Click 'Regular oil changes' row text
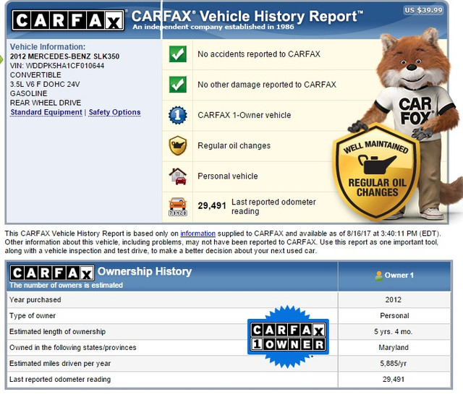 tap(234, 145)
